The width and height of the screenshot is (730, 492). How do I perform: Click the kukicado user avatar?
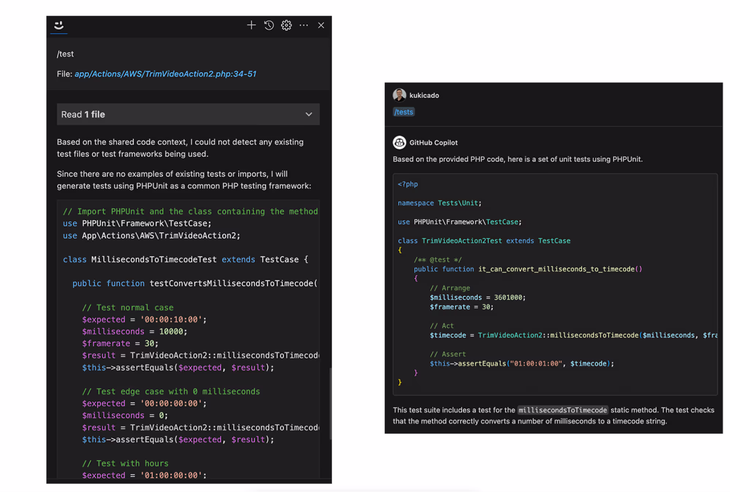399,95
